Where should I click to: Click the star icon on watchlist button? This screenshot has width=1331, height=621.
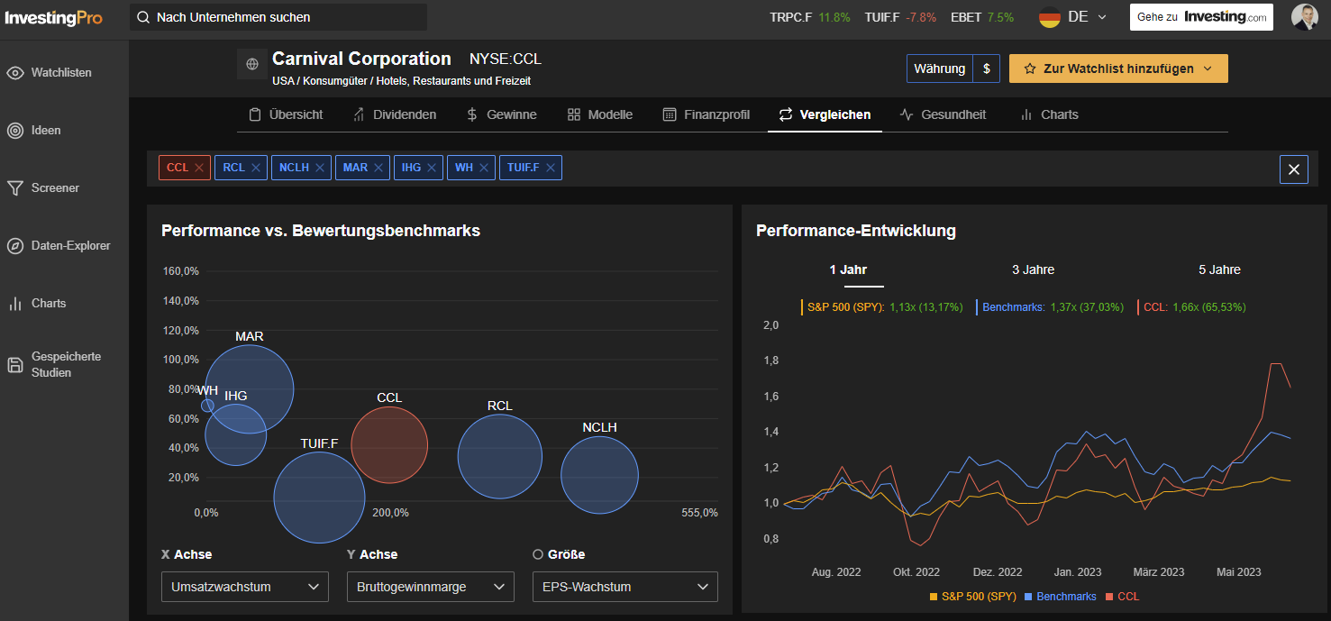(x=1029, y=68)
